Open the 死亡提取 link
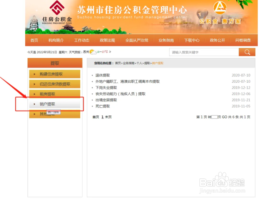Screen dimensions: 260x200 coord(103,106)
